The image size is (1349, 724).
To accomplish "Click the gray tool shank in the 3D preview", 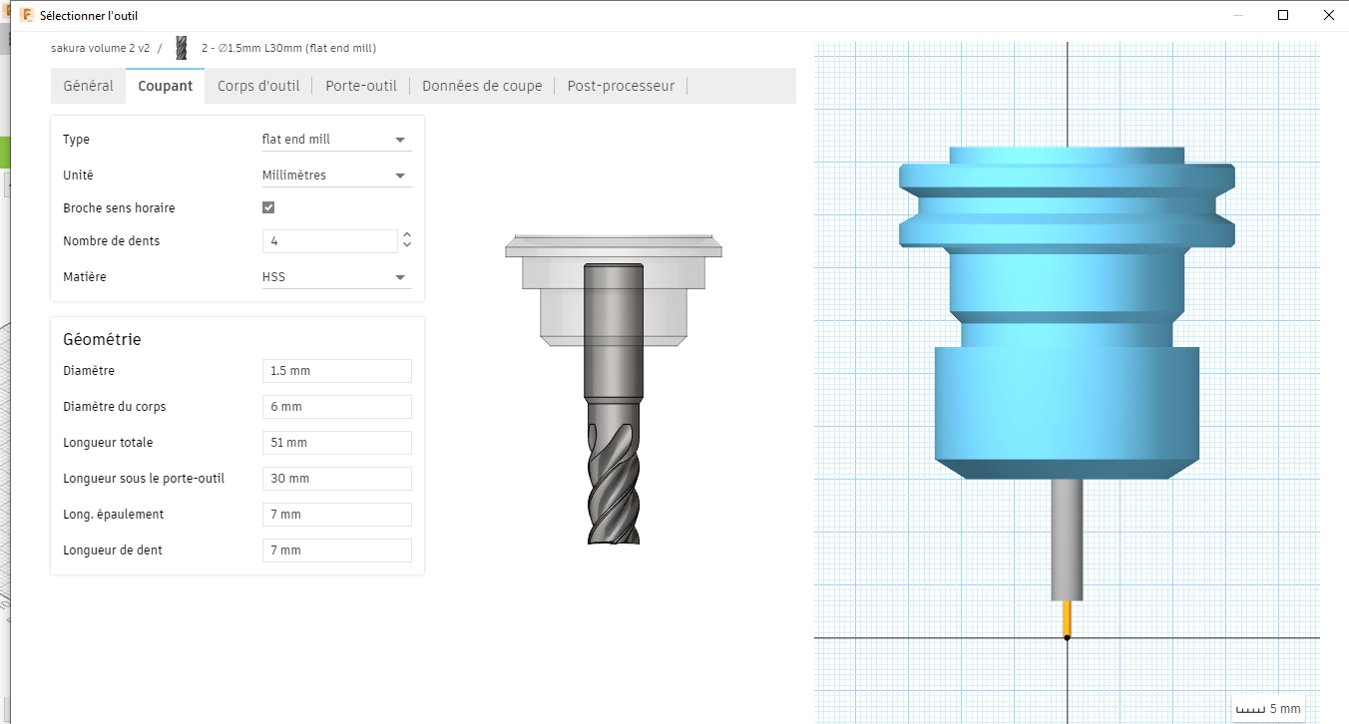I will point(1067,540).
